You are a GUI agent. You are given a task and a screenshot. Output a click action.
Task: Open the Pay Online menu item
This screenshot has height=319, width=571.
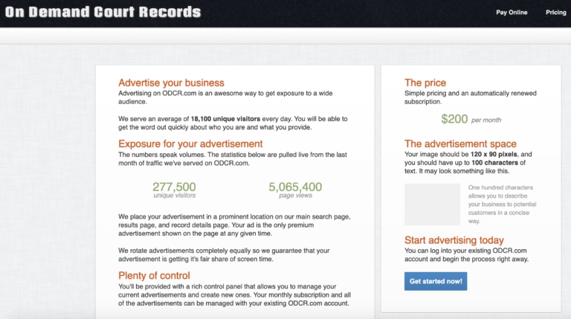click(512, 13)
